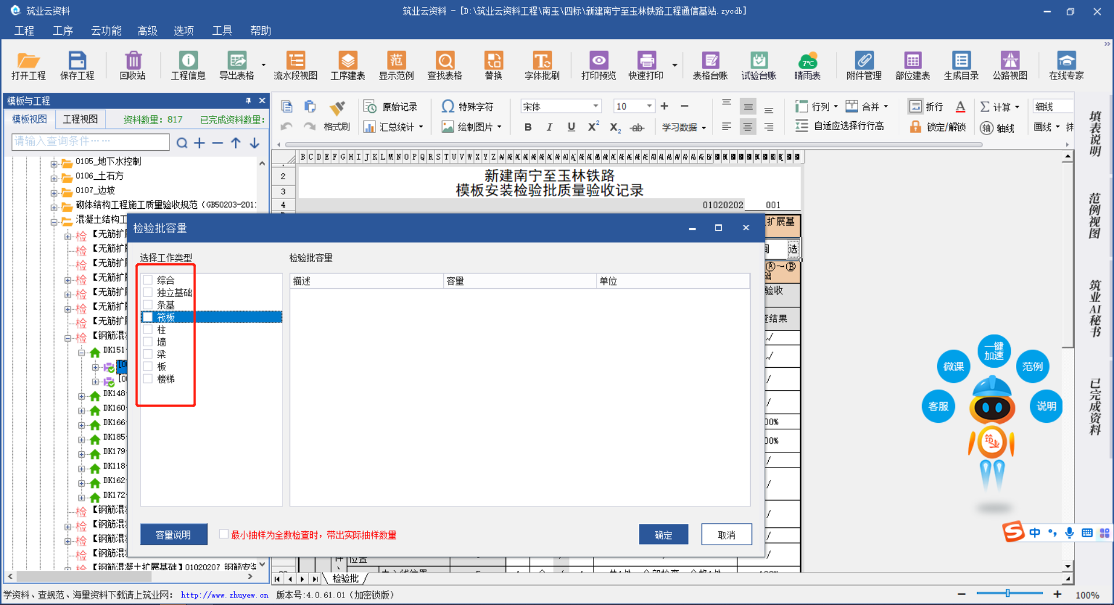Image resolution: width=1114 pixels, height=605 pixels.
Task: Open 附件管理 attachment icon
Action: tap(864, 65)
